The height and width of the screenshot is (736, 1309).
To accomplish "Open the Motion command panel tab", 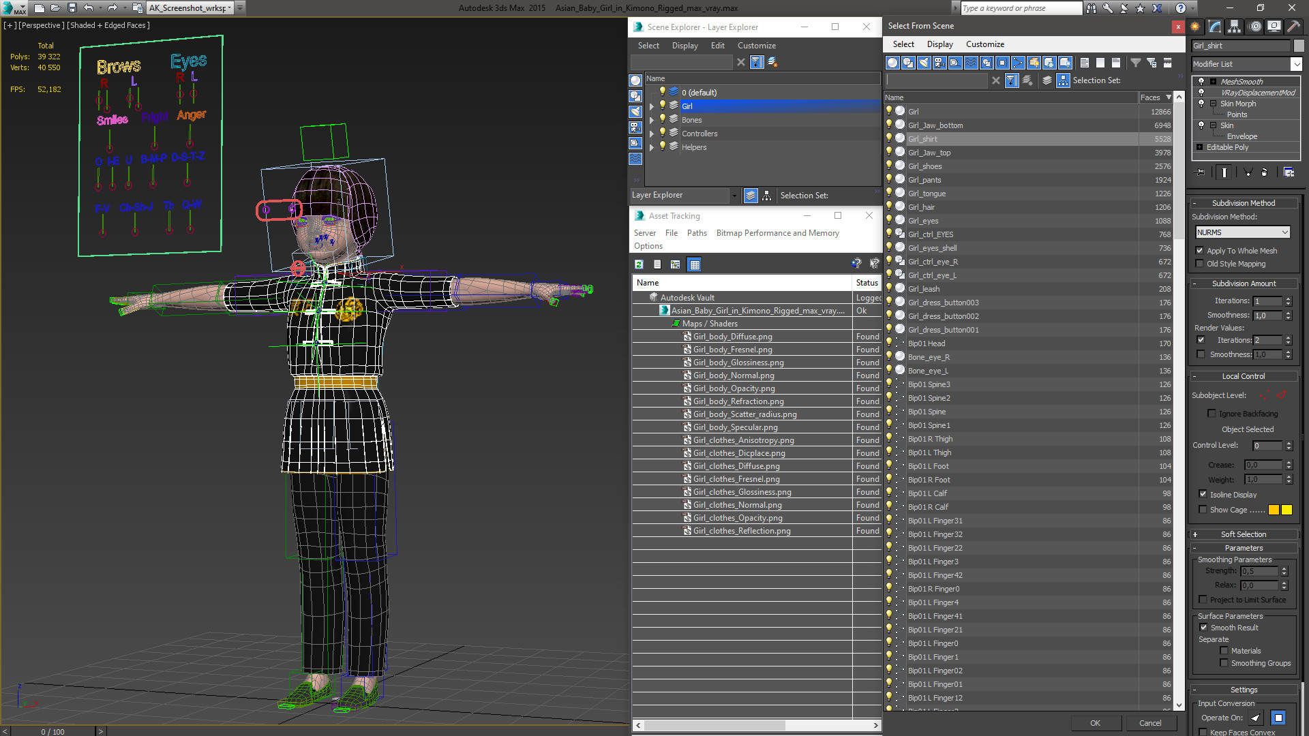I will [x=1254, y=27].
